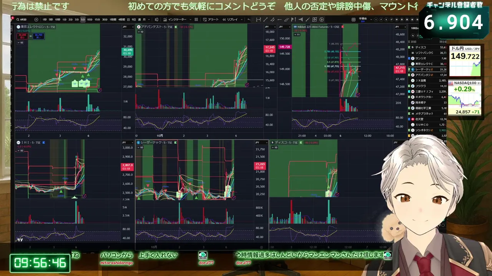This screenshot has width=492, height=276.
Task: Click the undo arrow in toolbar
Action: tap(249, 20)
